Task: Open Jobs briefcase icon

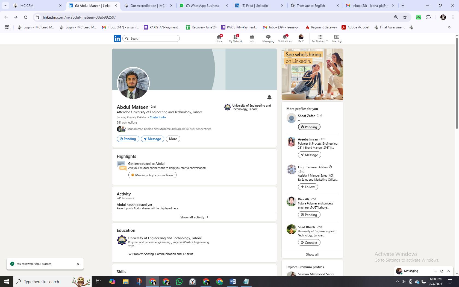Action: click(x=252, y=38)
